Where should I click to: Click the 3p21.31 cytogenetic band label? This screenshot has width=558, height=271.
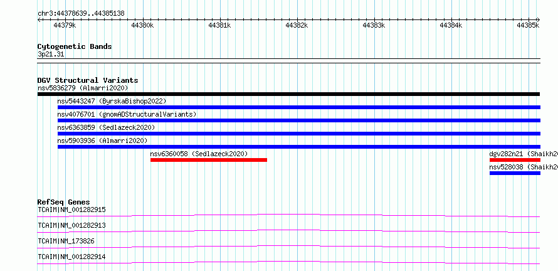[x=51, y=55]
